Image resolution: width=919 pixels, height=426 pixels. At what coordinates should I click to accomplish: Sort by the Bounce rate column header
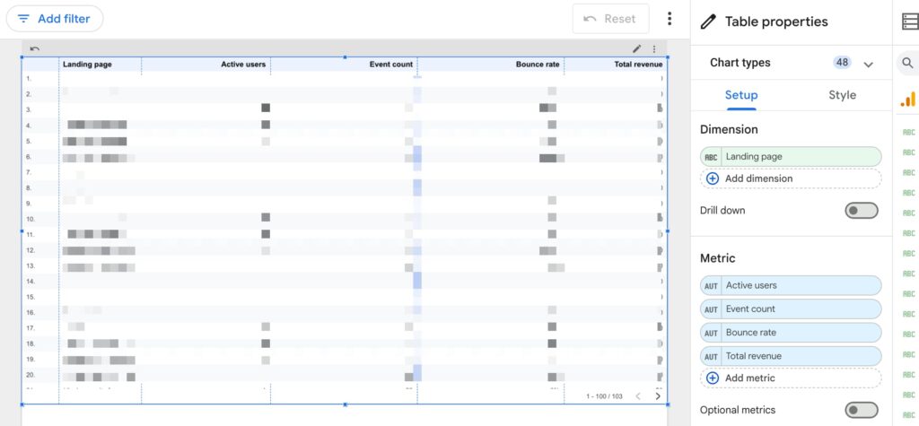click(537, 65)
